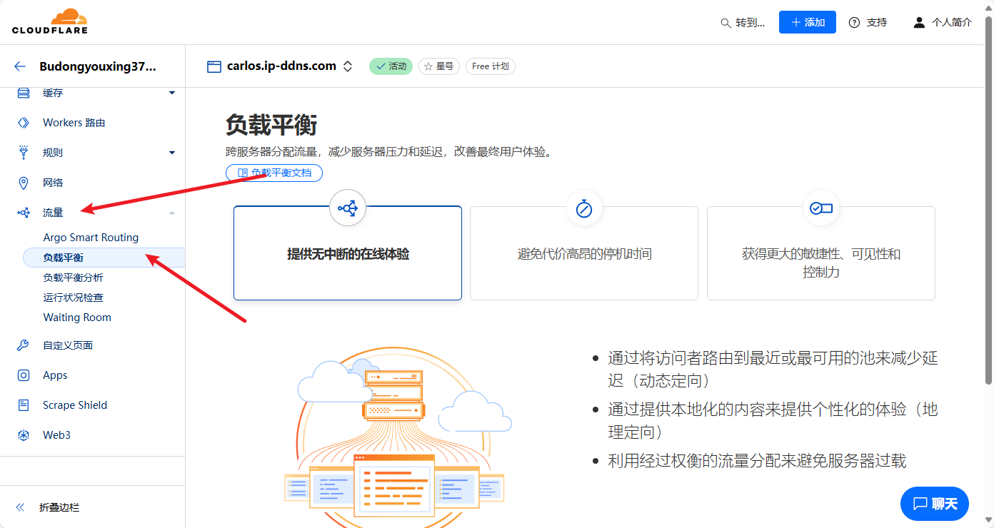This screenshot has width=994, height=528.
Task: Open 运行状况检查 in the sidebar
Action: [73, 298]
